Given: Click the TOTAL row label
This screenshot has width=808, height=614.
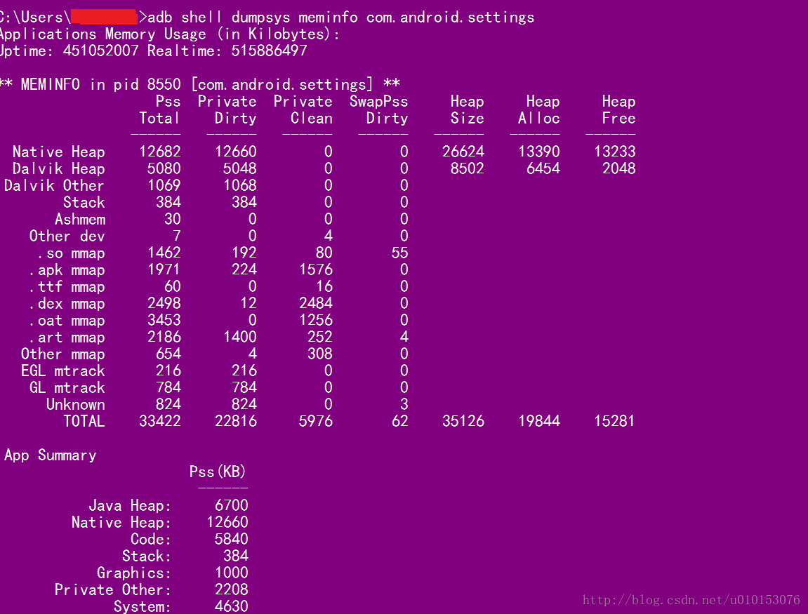Looking at the screenshot, I should (84, 422).
